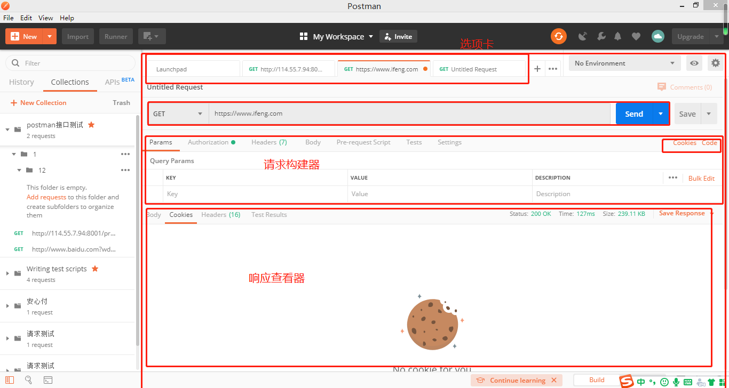Click the star next to postman接口测试

(91, 125)
